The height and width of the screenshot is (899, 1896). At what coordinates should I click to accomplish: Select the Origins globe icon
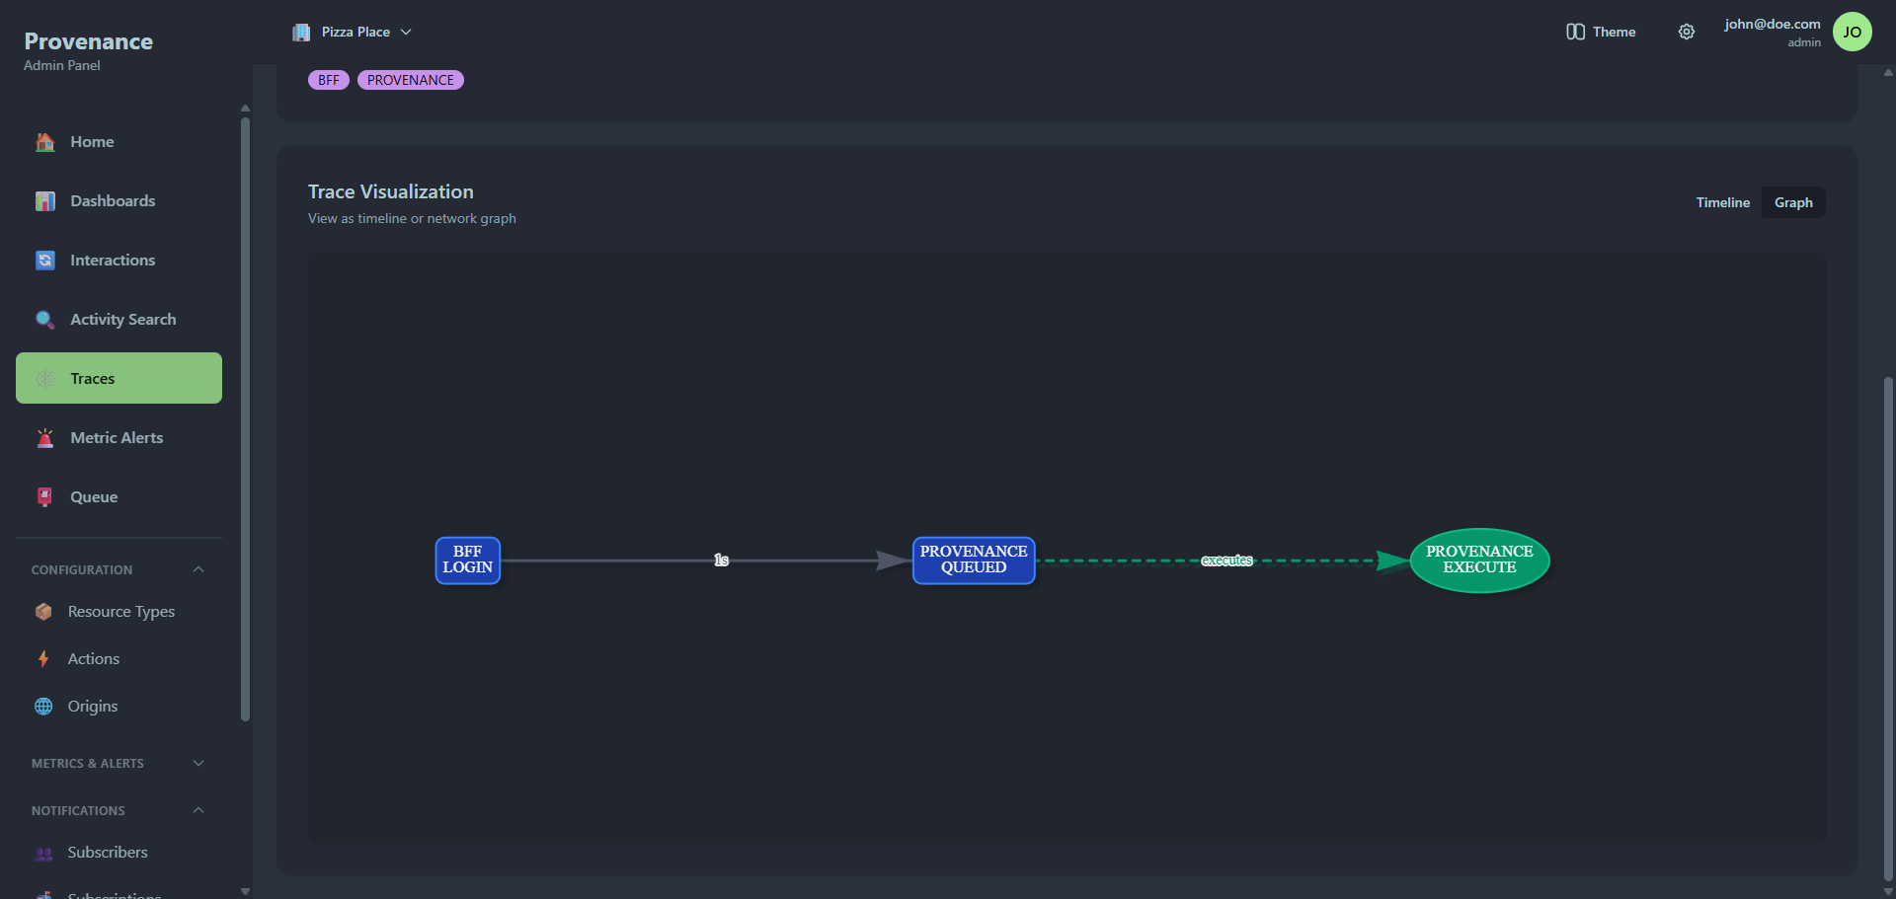pyautogui.click(x=41, y=706)
